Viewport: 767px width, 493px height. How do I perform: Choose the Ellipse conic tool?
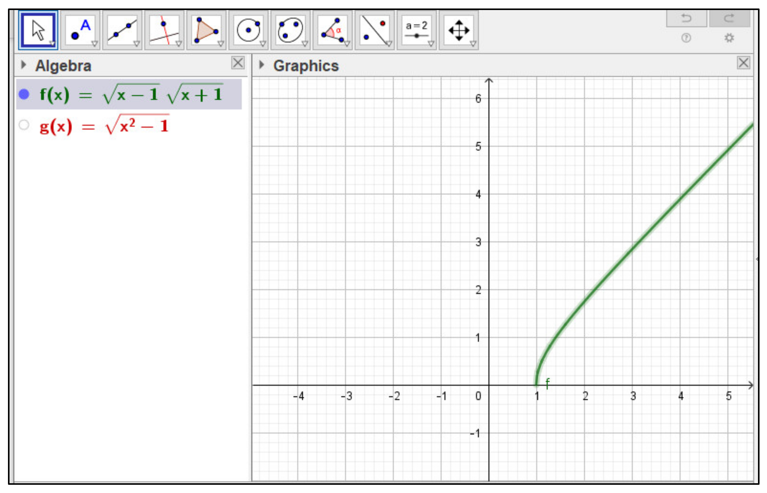click(x=290, y=30)
